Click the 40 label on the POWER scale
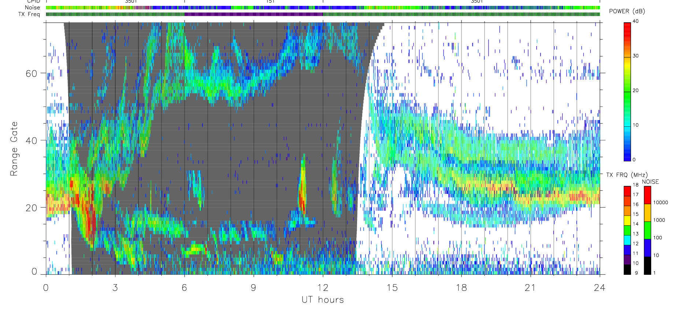 pyautogui.click(x=635, y=21)
